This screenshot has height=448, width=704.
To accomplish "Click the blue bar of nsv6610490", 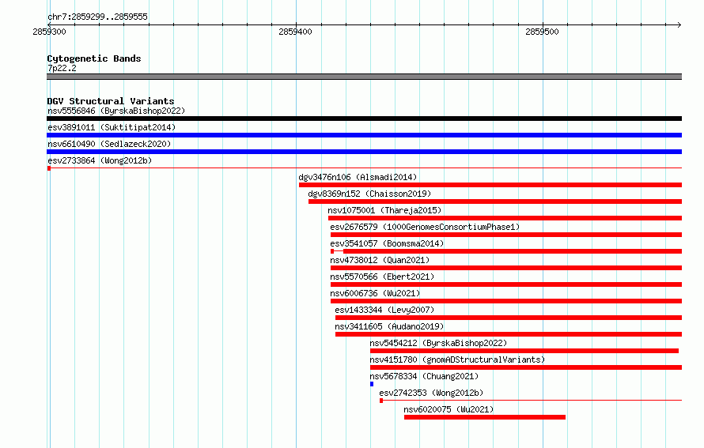I will pos(364,152).
